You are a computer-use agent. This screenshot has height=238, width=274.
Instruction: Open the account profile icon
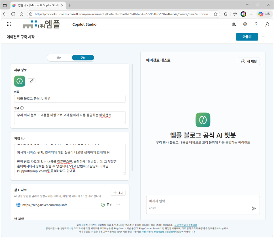click(x=267, y=24)
